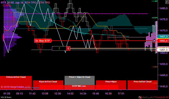Click the 01:59 time axis label
The image size is (169, 99).
point(7,94)
